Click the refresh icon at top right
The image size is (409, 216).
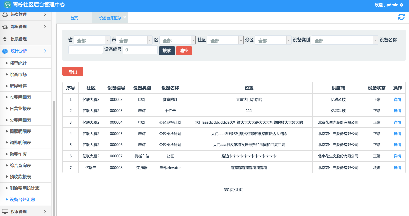(x=401, y=17)
